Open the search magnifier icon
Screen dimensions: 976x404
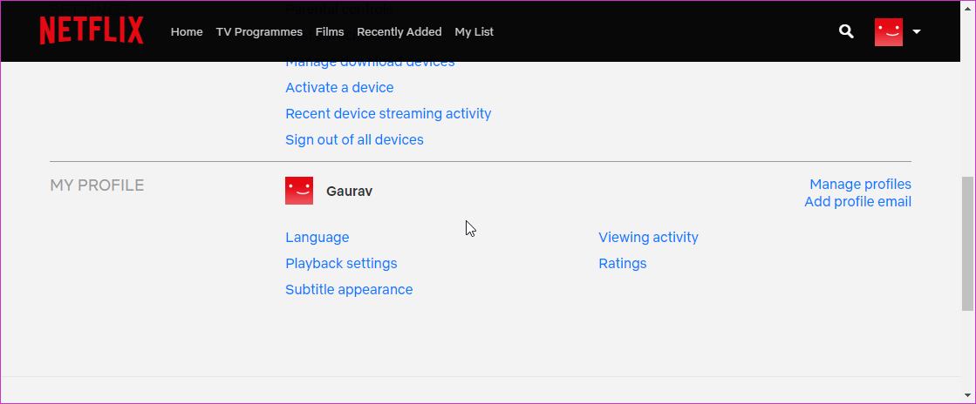point(845,31)
